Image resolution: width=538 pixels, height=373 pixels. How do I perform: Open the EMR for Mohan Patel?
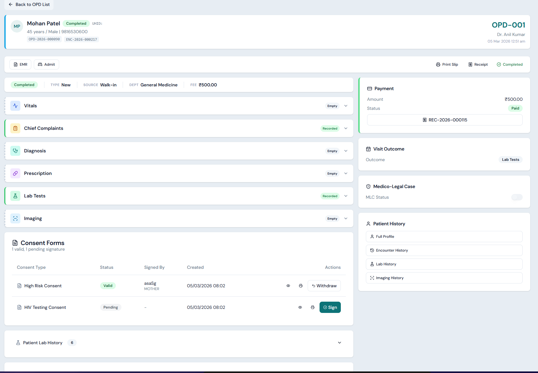click(x=20, y=64)
